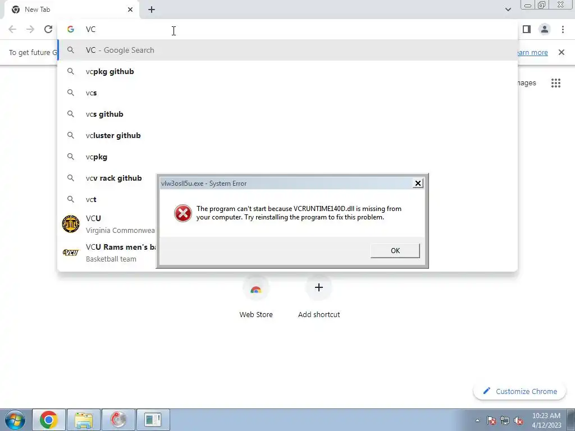Image resolution: width=575 pixels, height=431 pixels.
Task: Click the address bar containing VC
Action: point(287,29)
